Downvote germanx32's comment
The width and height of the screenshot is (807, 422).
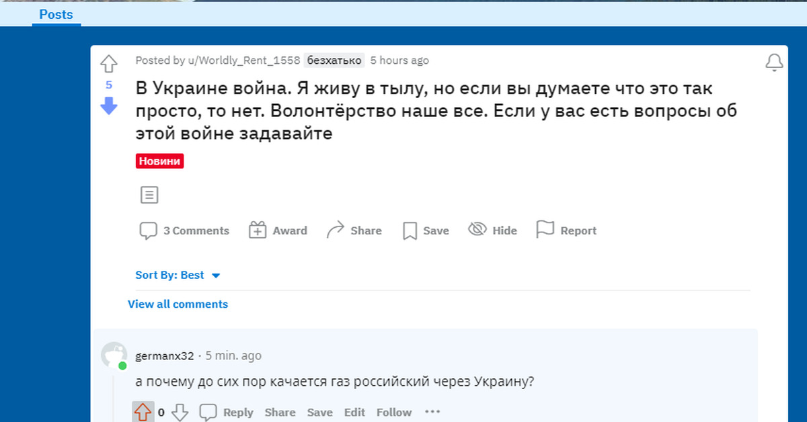click(180, 412)
